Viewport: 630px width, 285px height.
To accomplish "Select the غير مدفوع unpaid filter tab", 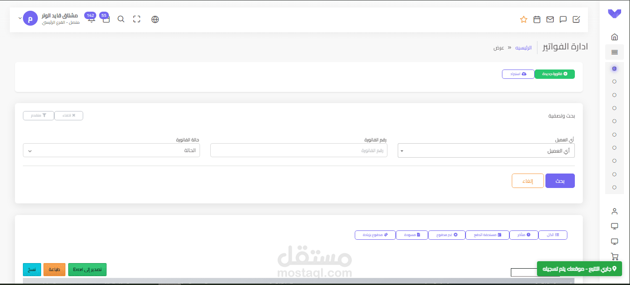I will [x=447, y=235].
